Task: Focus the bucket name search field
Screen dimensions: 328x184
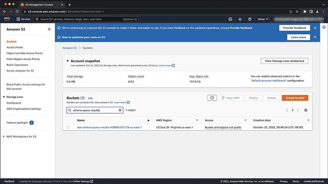Action: [95, 110]
